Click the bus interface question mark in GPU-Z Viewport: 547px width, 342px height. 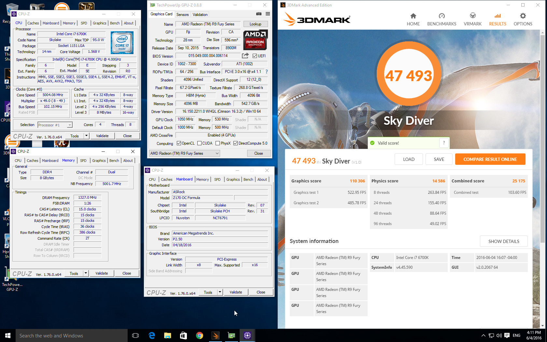point(267,72)
